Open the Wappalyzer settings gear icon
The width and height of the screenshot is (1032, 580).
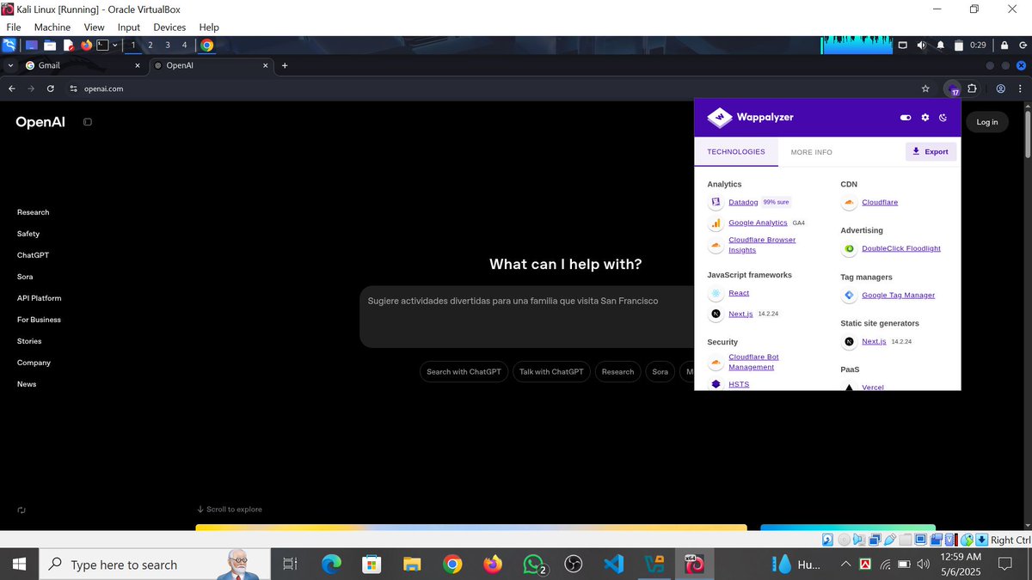(925, 118)
